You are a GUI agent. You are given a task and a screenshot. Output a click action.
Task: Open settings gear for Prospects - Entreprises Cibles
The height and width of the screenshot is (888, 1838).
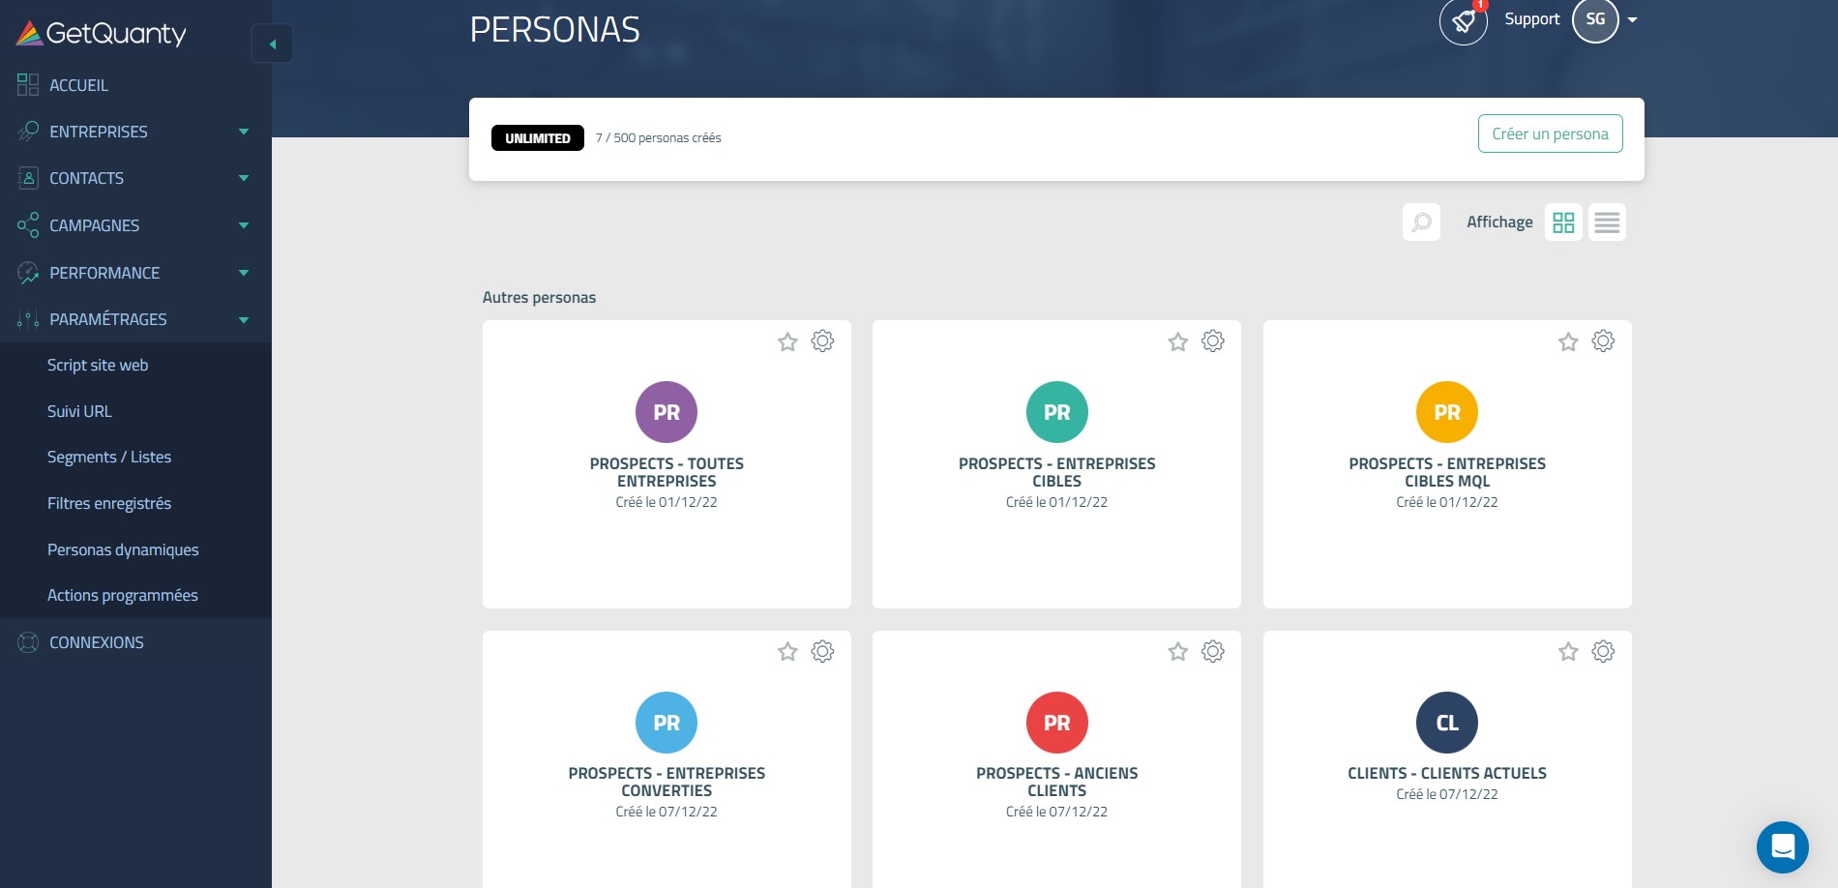tap(1212, 340)
